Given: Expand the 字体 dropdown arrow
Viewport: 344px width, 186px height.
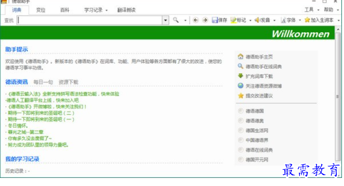Looking at the screenshot, I should click(x=300, y=21).
